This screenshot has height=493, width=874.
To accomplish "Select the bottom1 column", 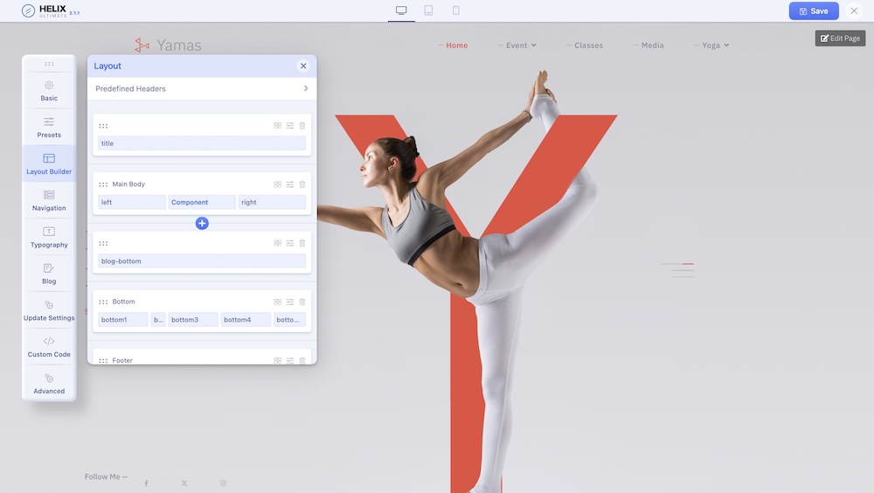I will click(x=122, y=320).
